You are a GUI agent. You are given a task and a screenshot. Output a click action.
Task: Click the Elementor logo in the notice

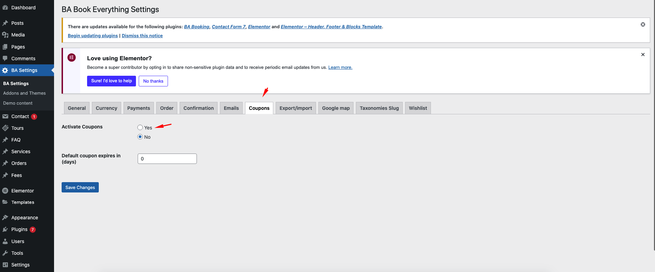[x=72, y=57]
